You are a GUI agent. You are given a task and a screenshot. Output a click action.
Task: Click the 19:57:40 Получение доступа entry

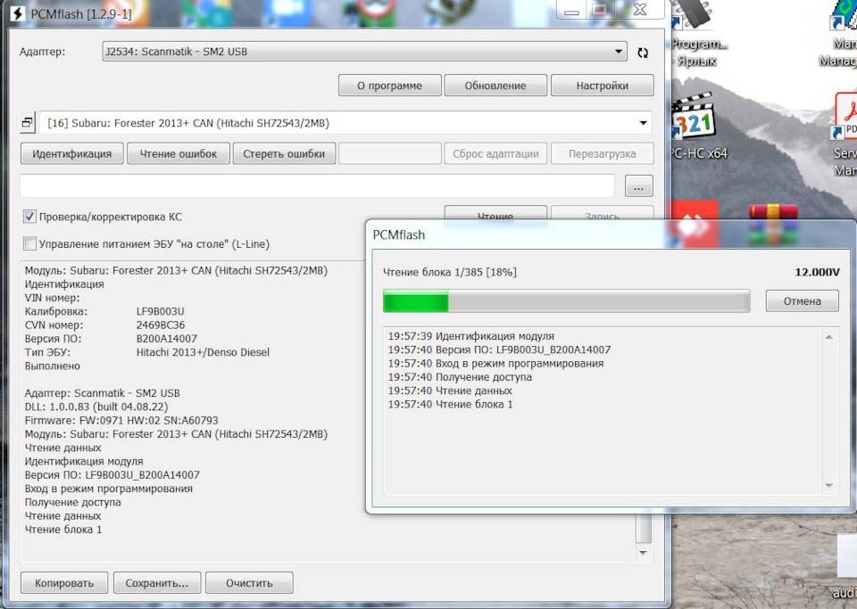tap(460, 377)
